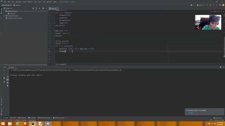Select Scratches and Consoles node
Viewport: 225px width, 126px height.
[14, 18]
